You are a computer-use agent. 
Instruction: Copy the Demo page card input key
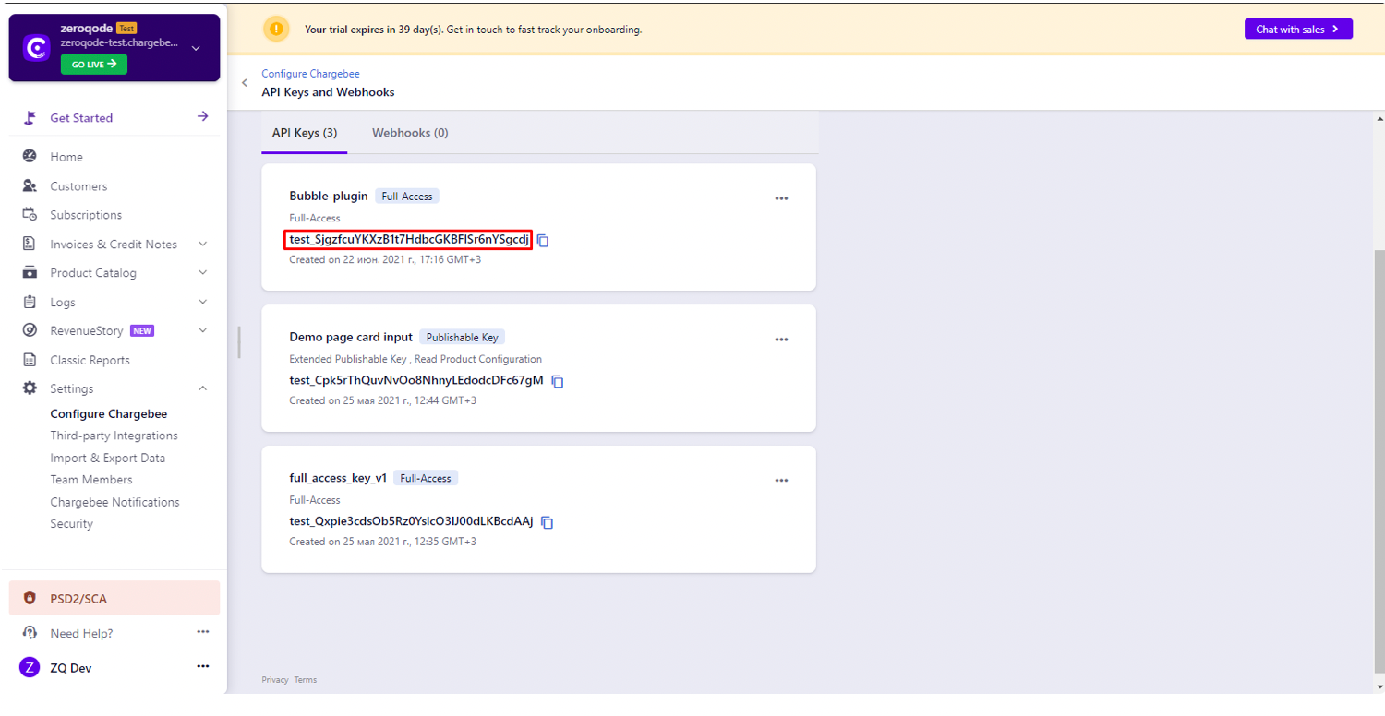(557, 380)
